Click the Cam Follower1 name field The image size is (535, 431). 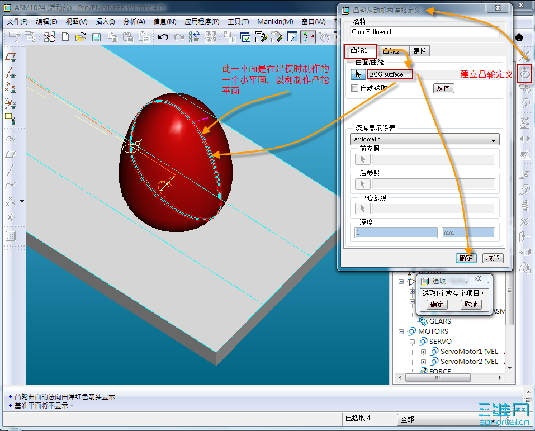(x=424, y=32)
